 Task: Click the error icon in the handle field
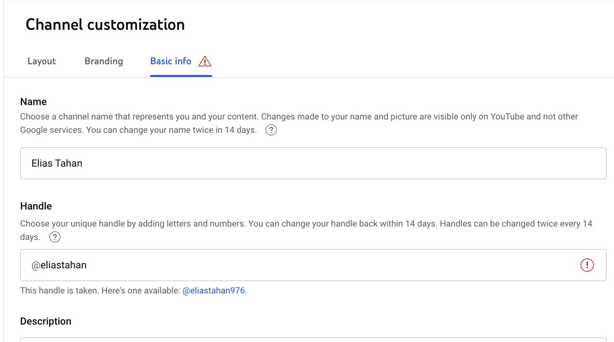pyautogui.click(x=587, y=265)
